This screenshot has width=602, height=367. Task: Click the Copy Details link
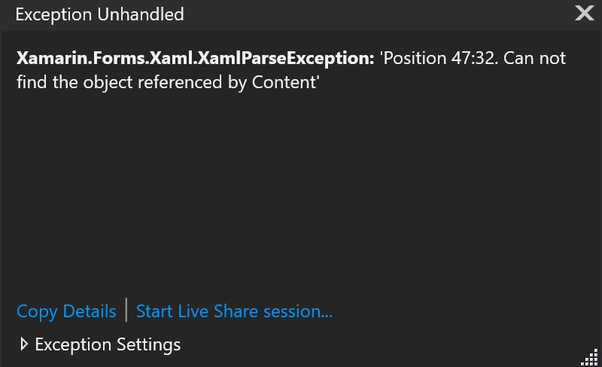pyautogui.click(x=66, y=311)
